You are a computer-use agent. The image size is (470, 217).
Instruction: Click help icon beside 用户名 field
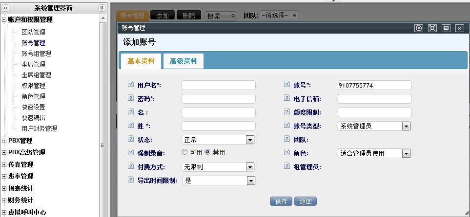coord(130,85)
